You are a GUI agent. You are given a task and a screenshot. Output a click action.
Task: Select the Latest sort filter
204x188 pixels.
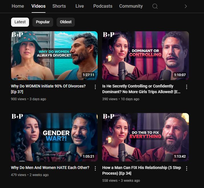pyautogui.click(x=20, y=22)
